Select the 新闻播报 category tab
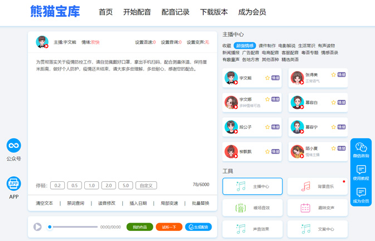This screenshot has height=241, width=375. tap(231, 52)
